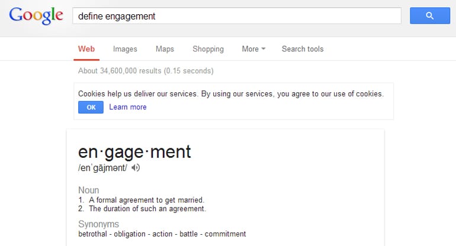Click the 'en·gage·ment' headword
The height and width of the screenshot is (246, 456).
pos(134,152)
